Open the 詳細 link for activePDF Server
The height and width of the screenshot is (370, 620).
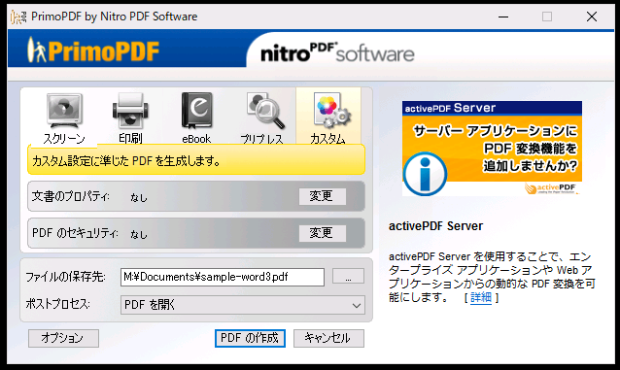click(x=481, y=297)
